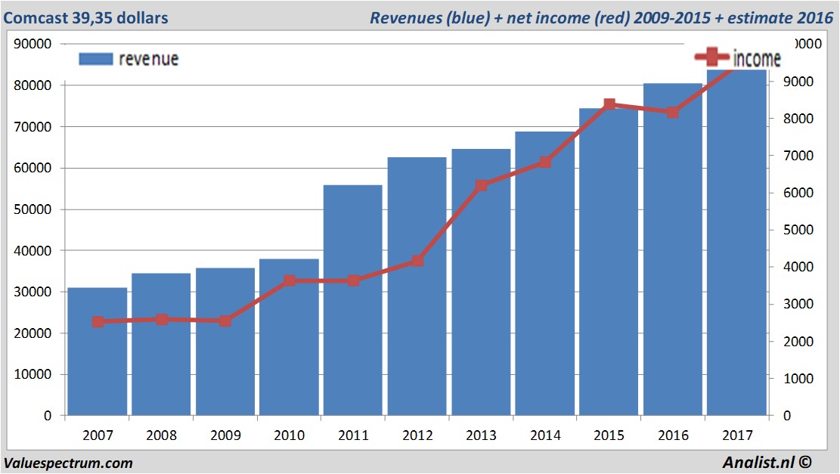Image resolution: width=840 pixels, height=474 pixels.
Task: Select the 2010 income data point marker
Action: click(290, 280)
